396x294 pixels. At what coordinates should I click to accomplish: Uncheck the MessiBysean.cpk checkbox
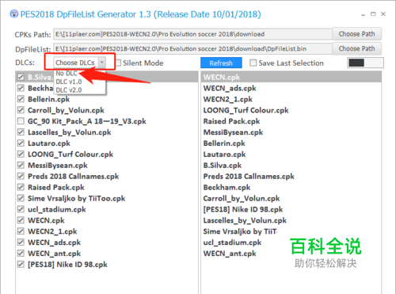pos(21,165)
